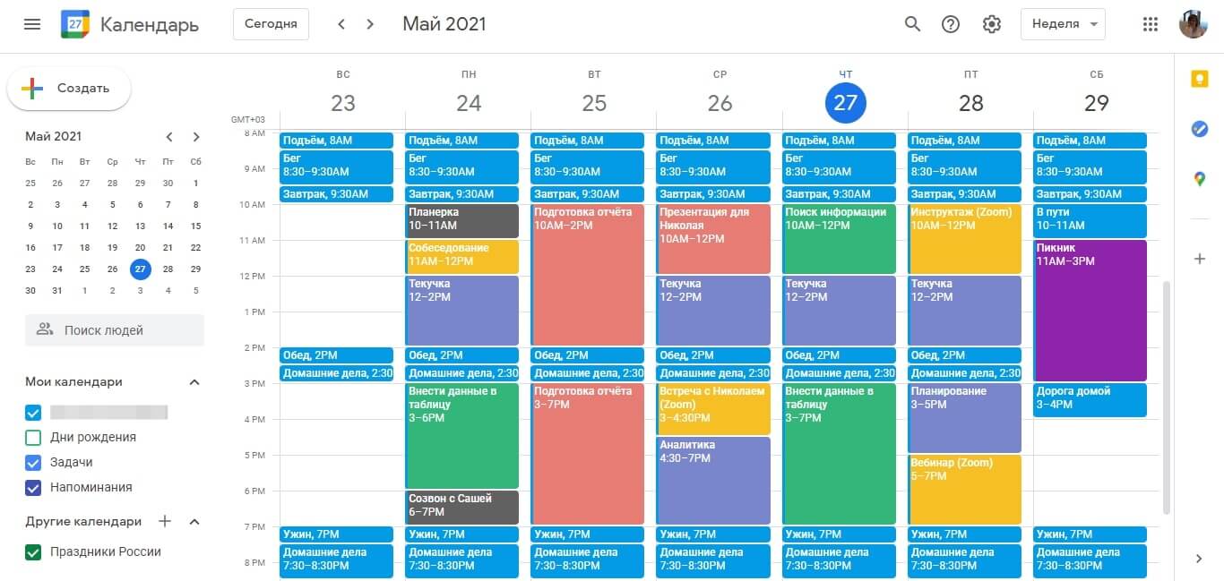Open the settings gear menu

point(991,24)
